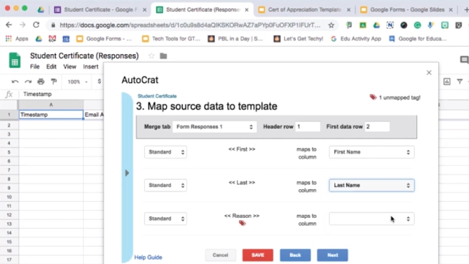469x264 pixels.
Task: Open the Gmail bookmark icon
Action: tap(53, 38)
